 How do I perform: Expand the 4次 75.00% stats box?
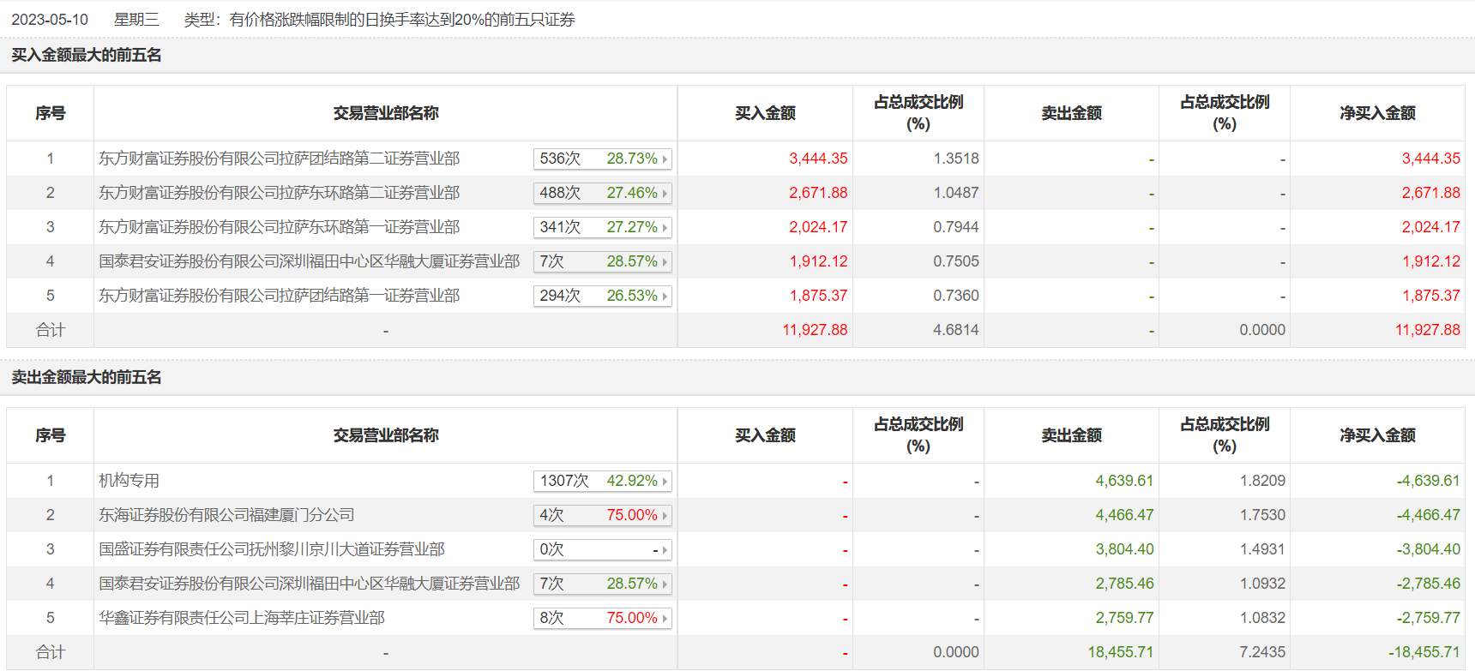(x=602, y=515)
